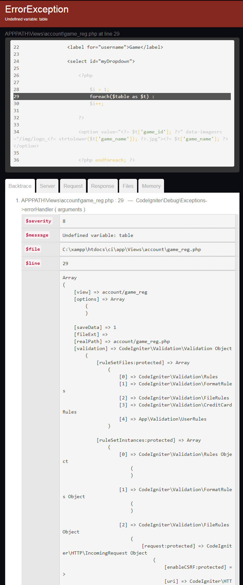Click code line 36 endforeach
Viewport: 243px width, 585px height.
(x=107, y=160)
